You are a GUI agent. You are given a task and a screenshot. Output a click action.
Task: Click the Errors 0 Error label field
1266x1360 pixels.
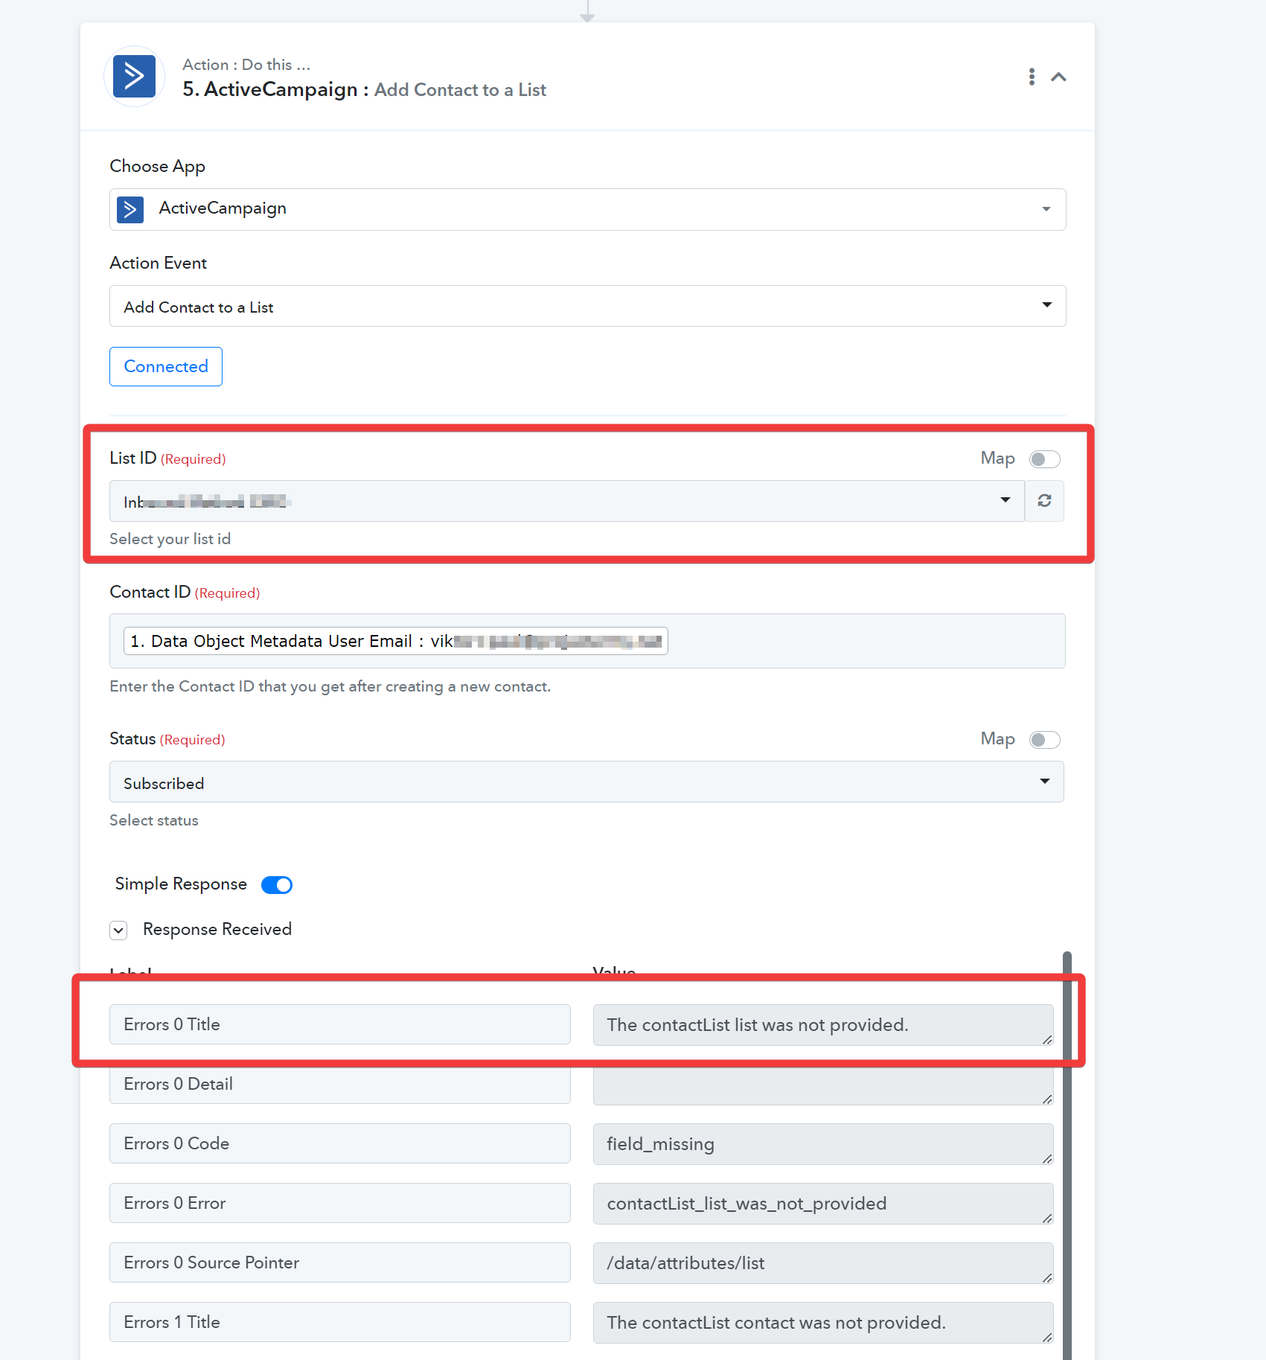point(340,1203)
